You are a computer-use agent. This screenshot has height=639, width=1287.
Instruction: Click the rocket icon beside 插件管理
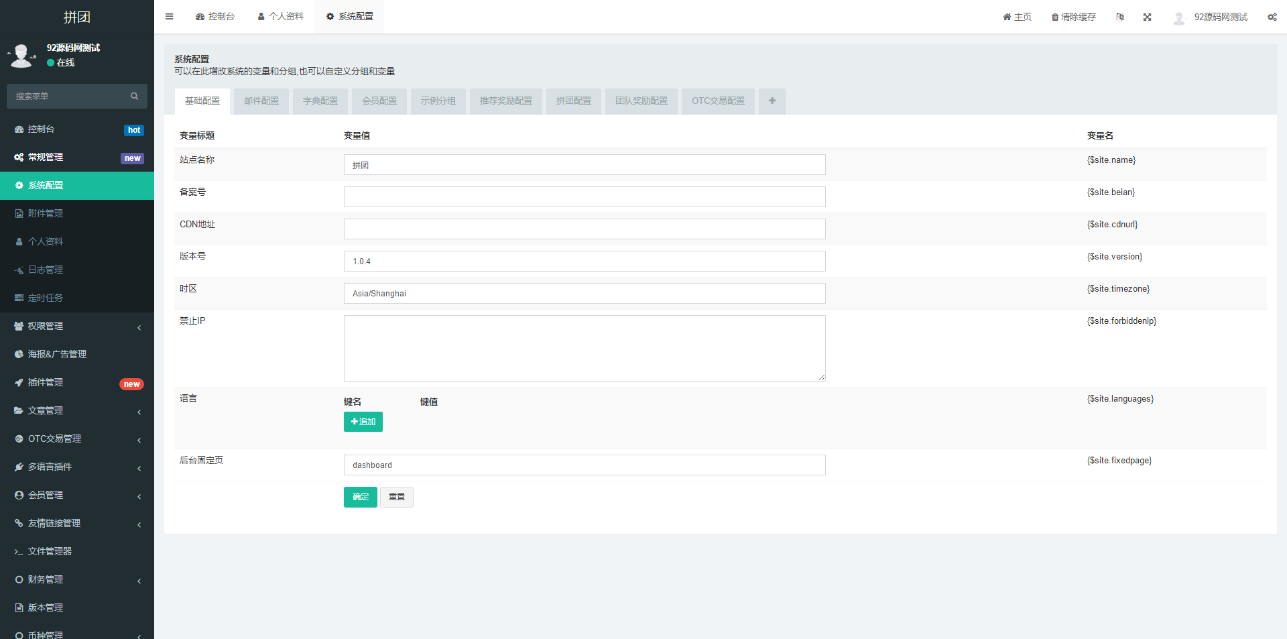pos(19,382)
